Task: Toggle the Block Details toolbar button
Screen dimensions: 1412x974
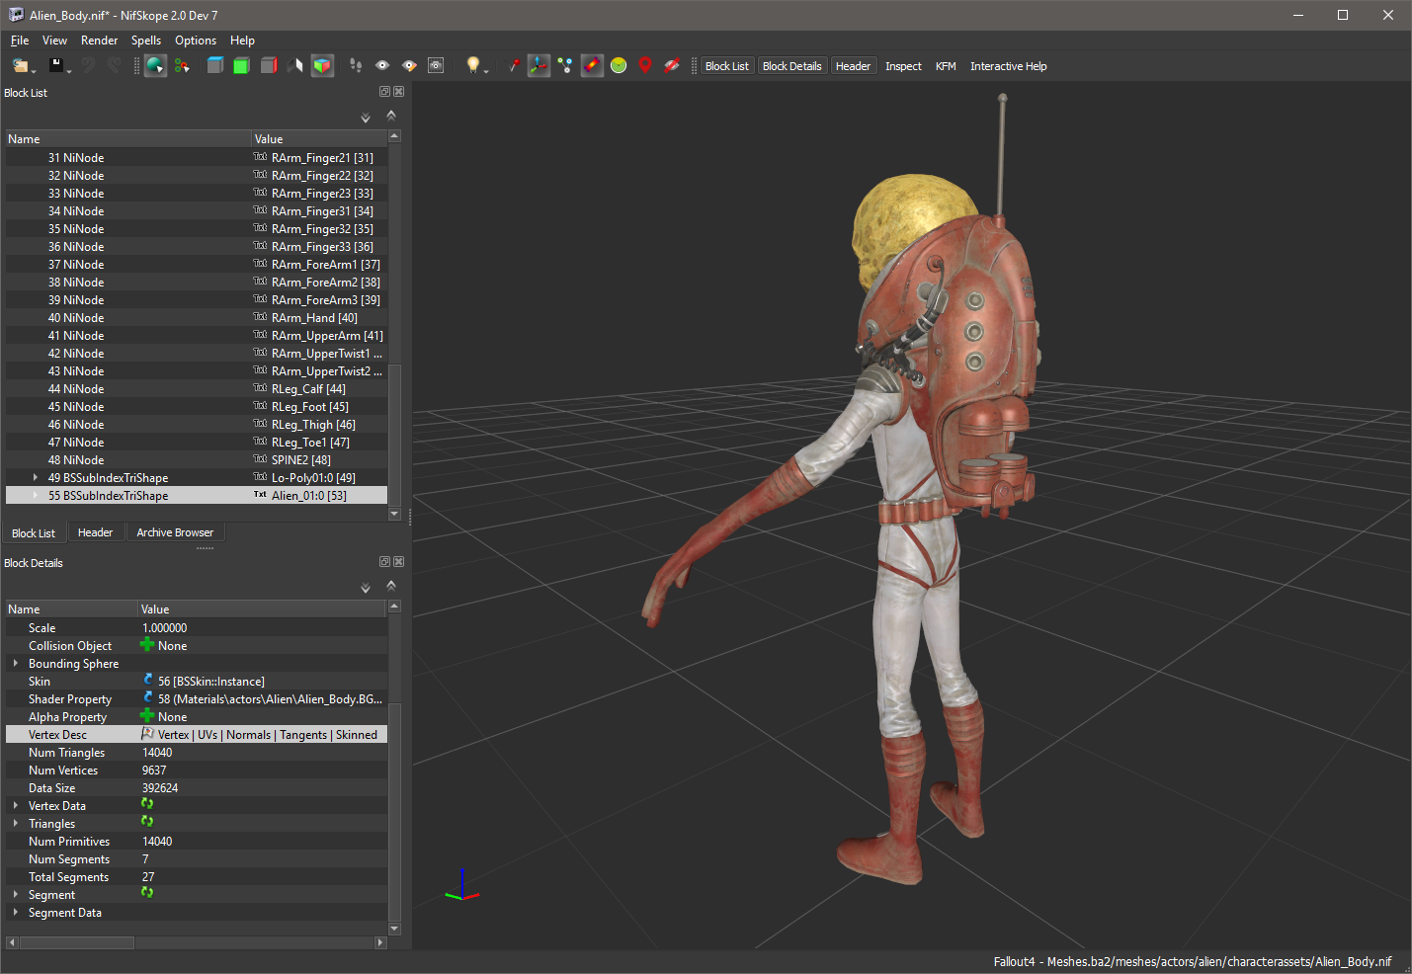Action: pos(792,66)
